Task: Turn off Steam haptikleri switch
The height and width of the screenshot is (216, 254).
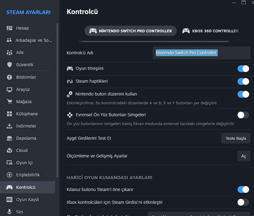Action: (243, 81)
